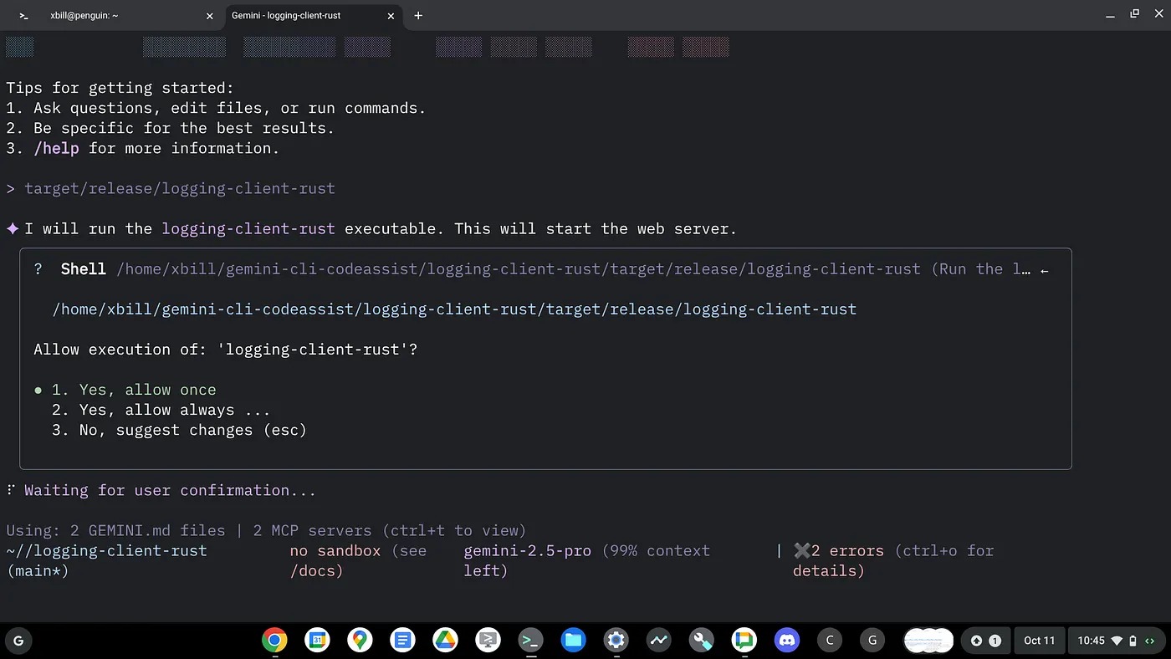Open the Files app in shelf
The image size is (1171, 659).
(x=573, y=641)
